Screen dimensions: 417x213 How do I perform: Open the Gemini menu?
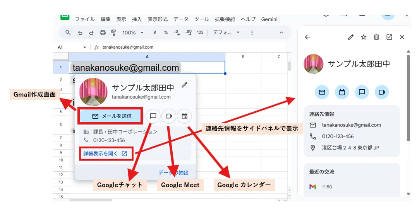(269, 19)
